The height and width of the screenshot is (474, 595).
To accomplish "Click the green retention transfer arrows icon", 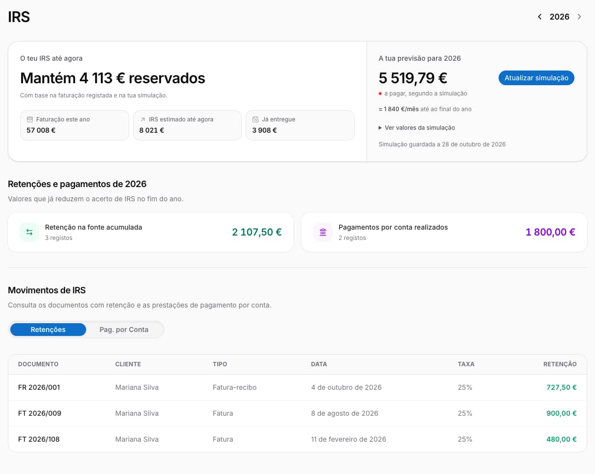I will click(x=29, y=232).
